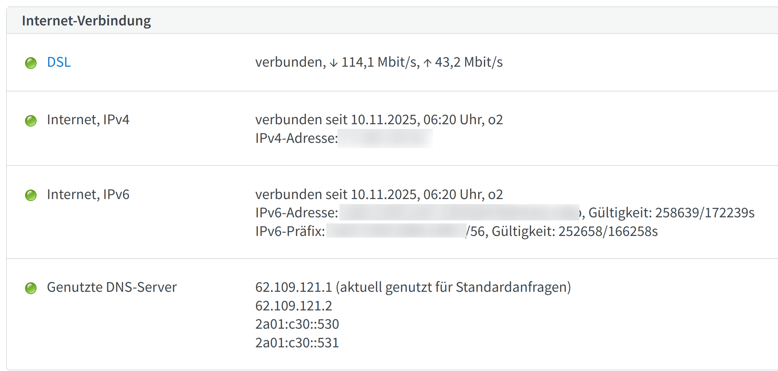Click DNS server entry 62.109.121.1
The image size is (778, 371).
click(x=293, y=287)
